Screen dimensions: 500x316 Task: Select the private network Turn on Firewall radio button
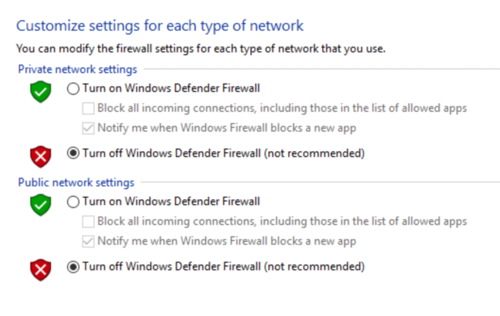pyautogui.click(x=74, y=89)
